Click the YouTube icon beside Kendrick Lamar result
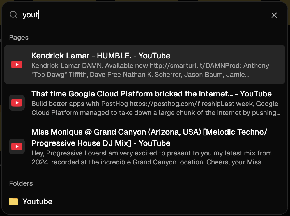290x216 pixels. tap(17, 65)
